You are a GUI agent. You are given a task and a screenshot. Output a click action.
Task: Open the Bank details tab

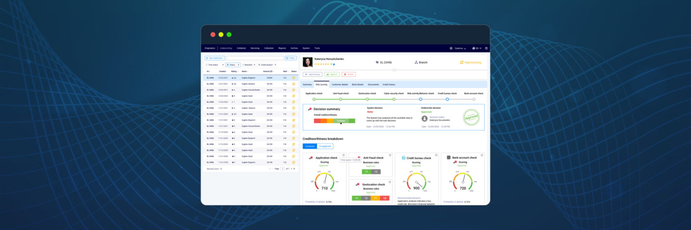point(358,85)
